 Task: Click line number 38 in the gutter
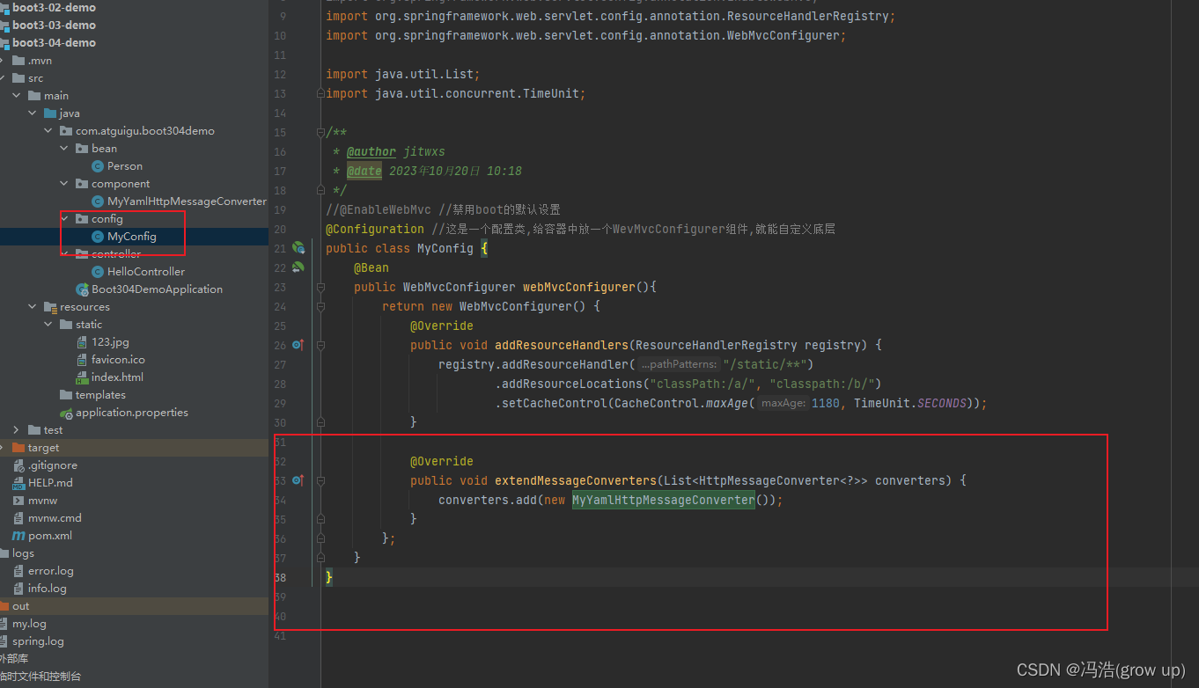coord(280,577)
